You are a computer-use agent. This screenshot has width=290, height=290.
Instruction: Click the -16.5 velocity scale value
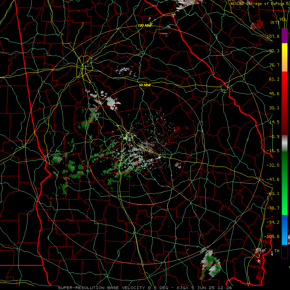(273, 151)
